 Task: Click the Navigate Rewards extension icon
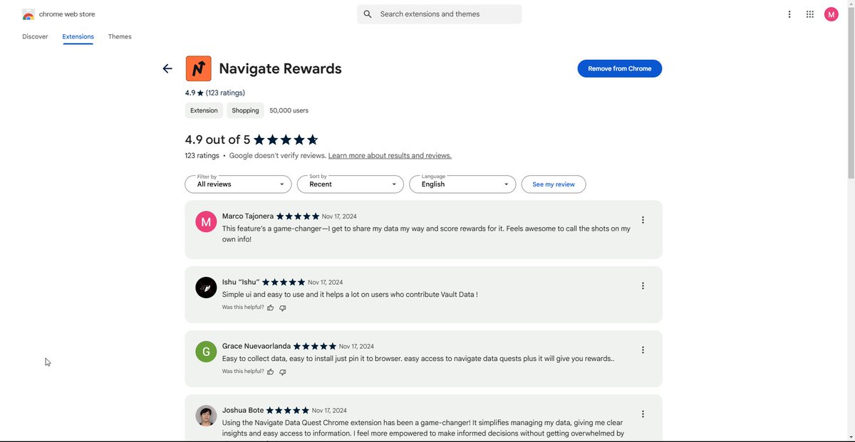pyautogui.click(x=198, y=68)
